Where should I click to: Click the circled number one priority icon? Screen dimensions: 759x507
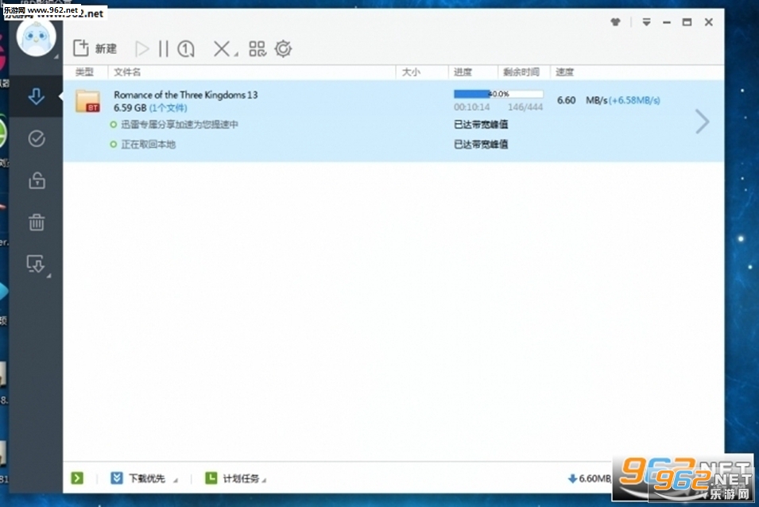[x=186, y=48]
